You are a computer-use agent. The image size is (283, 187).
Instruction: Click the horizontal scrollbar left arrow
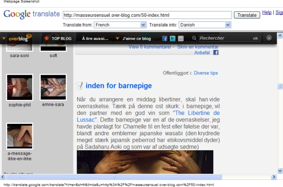(x=3, y=177)
